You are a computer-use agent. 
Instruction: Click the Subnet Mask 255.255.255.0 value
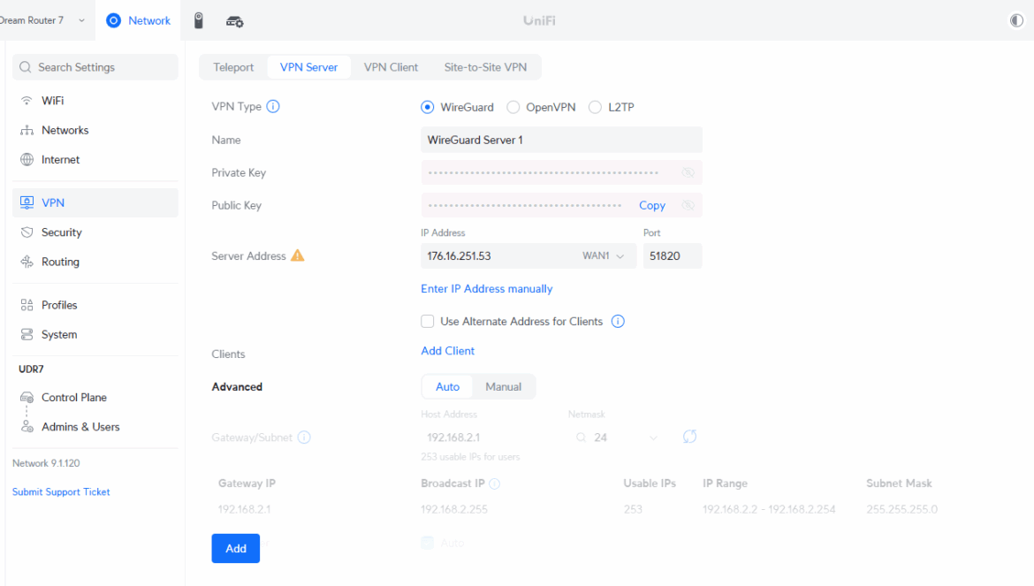point(901,509)
